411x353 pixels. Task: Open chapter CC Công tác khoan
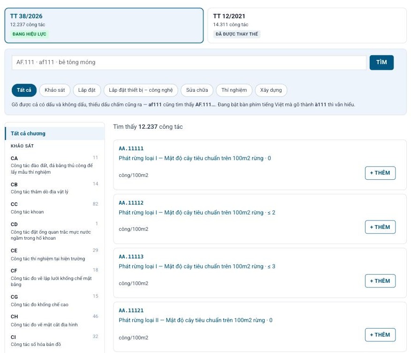54,208
